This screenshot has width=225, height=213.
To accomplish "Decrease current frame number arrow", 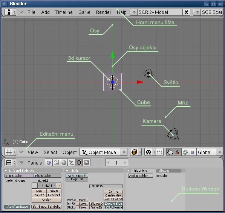I will 108,163.
